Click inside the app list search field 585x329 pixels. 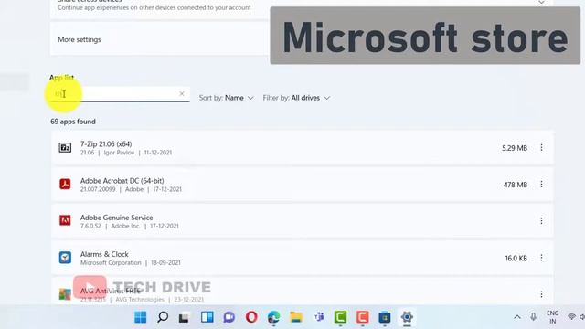coord(120,94)
